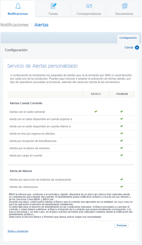Select 'Alertas con el saldo semanal' row text

pyautogui.click(x=27, y=112)
